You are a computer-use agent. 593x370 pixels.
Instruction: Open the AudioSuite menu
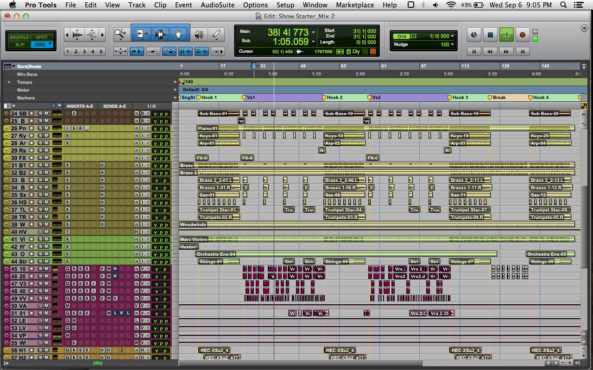point(217,5)
